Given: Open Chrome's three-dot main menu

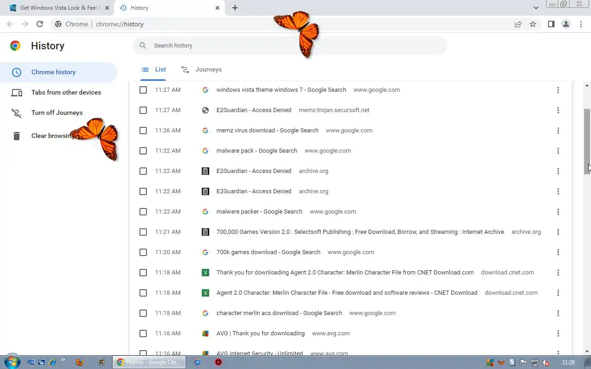Looking at the screenshot, I should click(x=581, y=24).
